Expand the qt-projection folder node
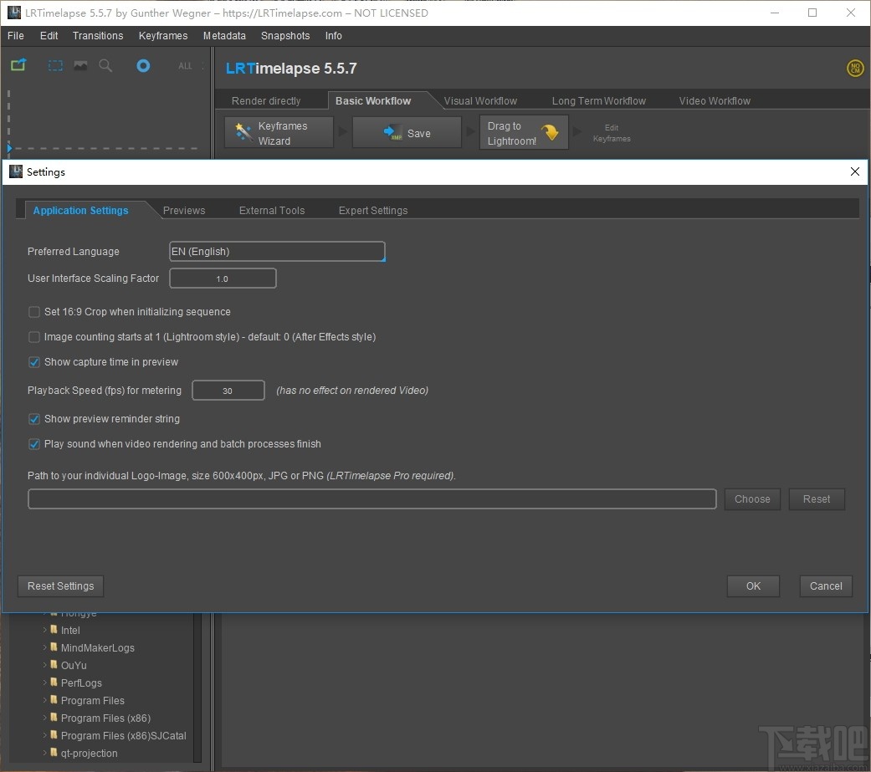 45,753
